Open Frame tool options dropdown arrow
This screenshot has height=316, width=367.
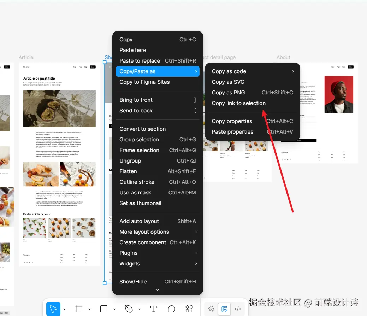[89, 309]
